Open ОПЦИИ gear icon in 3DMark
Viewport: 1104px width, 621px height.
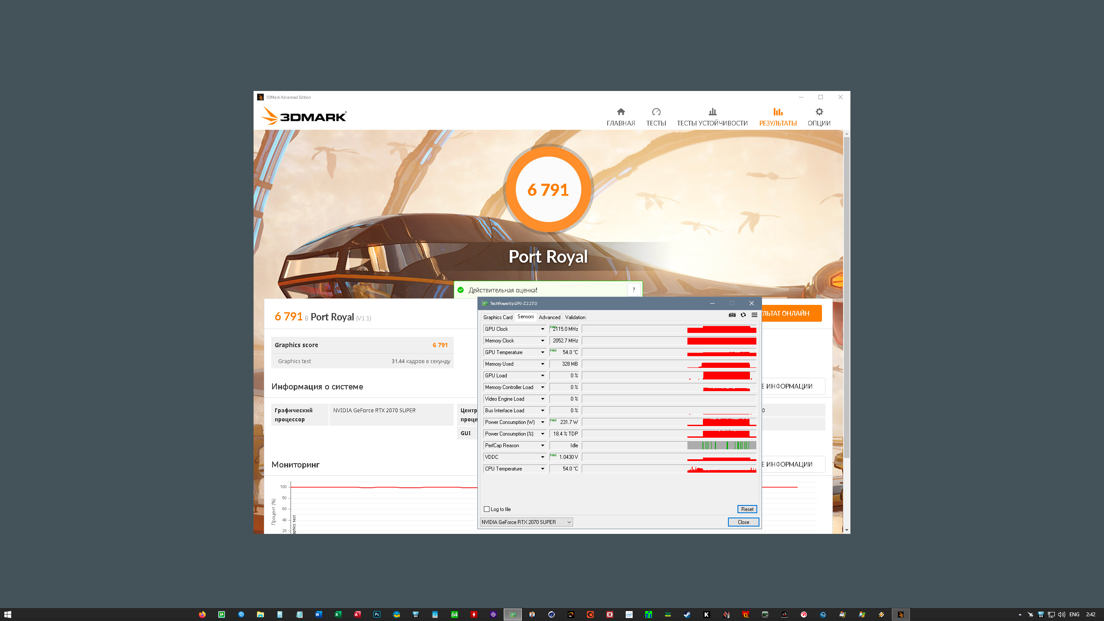coord(819,112)
